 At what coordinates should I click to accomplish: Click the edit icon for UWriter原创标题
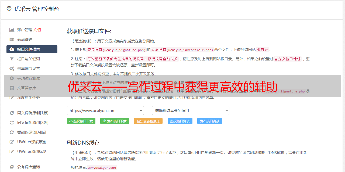[12, 152]
